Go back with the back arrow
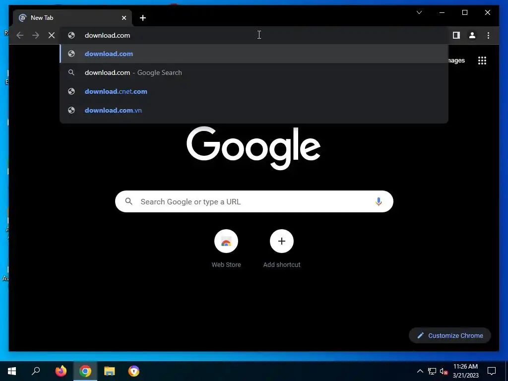This screenshot has height=381, width=508. 20,35
